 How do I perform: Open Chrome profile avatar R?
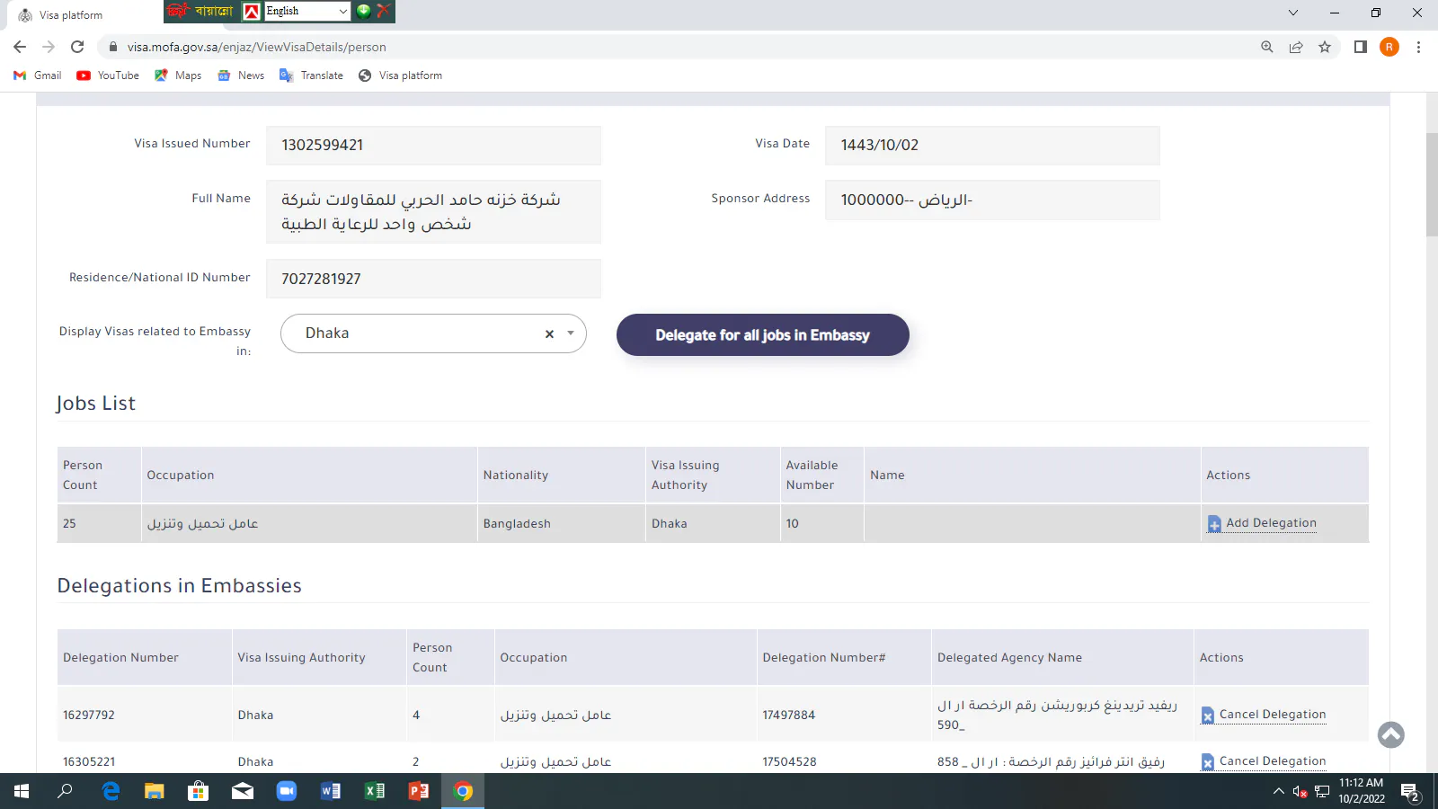[x=1389, y=47]
